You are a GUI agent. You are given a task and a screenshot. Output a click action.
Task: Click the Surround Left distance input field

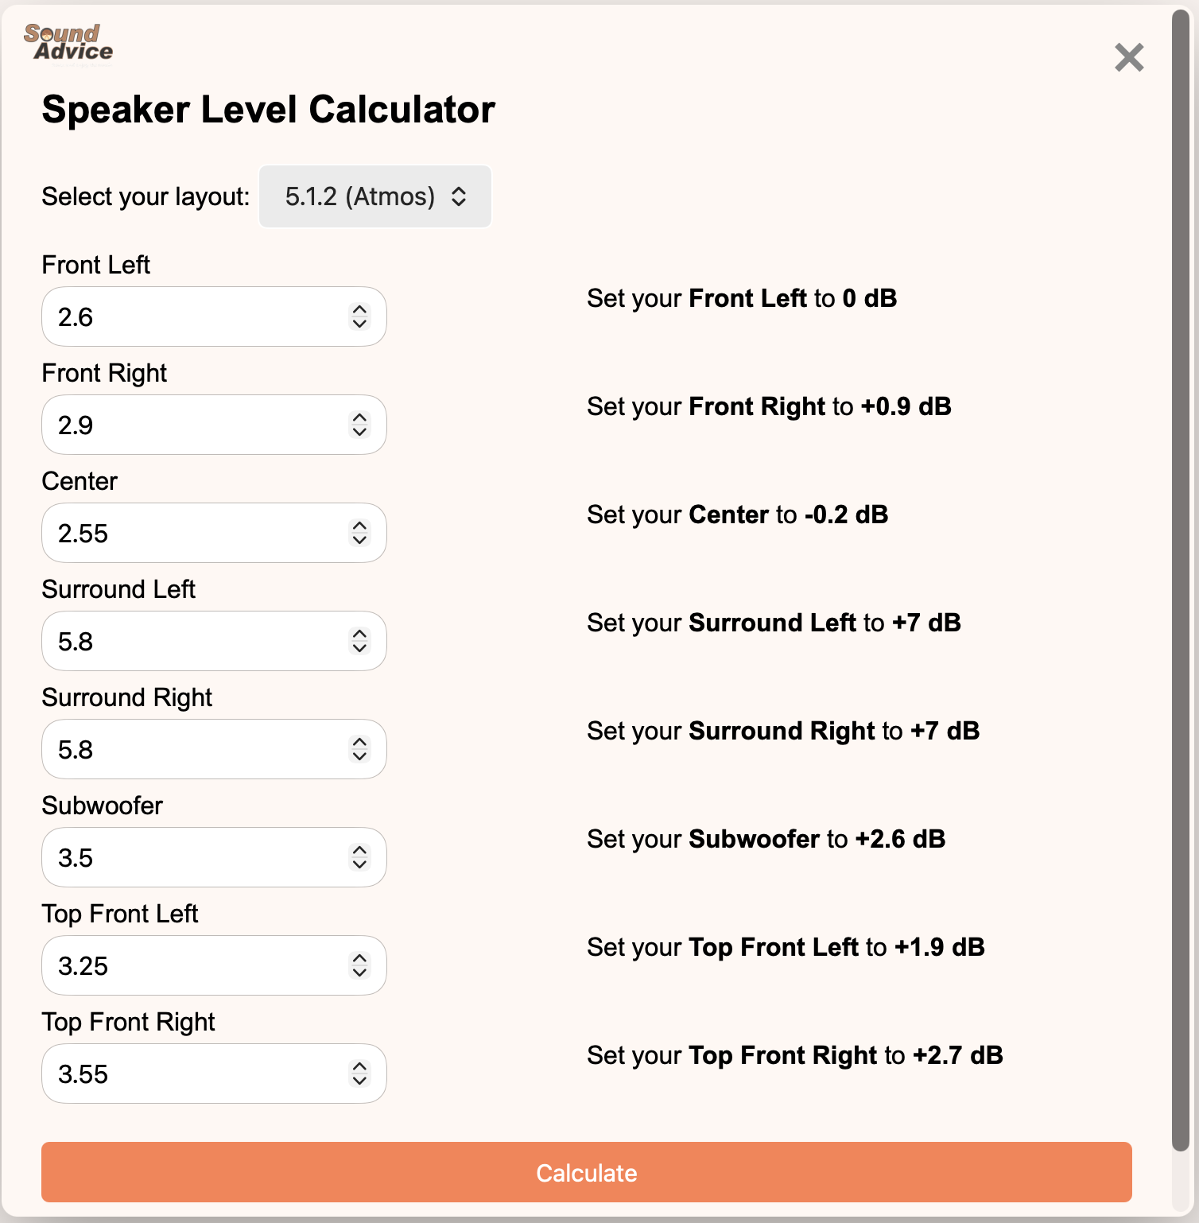[x=191, y=641]
